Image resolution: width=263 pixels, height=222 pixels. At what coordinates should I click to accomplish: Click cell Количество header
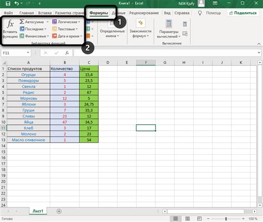64,69
